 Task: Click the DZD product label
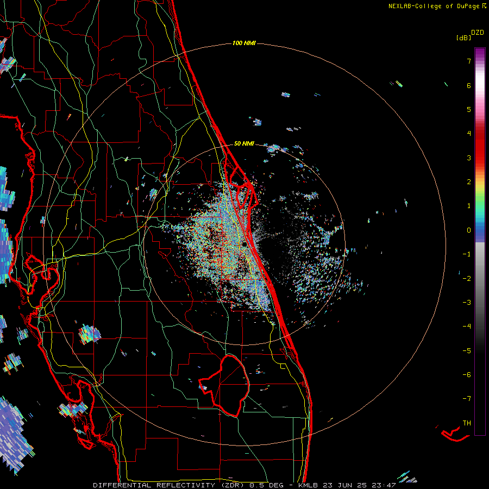coord(478,33)
